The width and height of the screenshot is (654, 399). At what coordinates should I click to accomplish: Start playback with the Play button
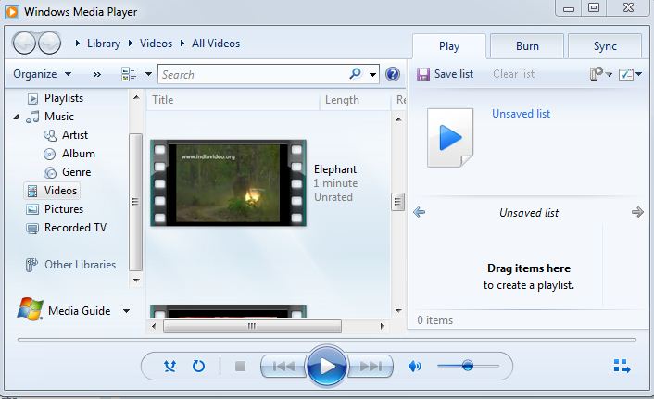(x=327, y=366)
